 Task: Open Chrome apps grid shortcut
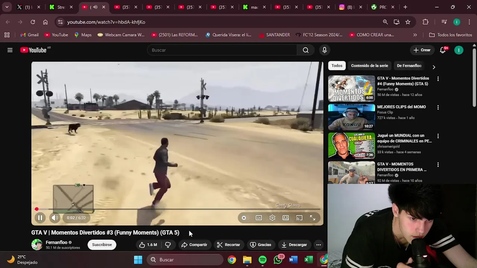click(7, 35)
